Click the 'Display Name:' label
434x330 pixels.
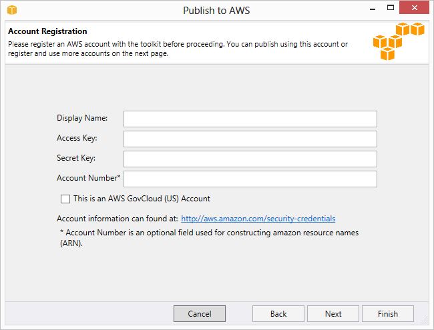click(x=82, y=118)
